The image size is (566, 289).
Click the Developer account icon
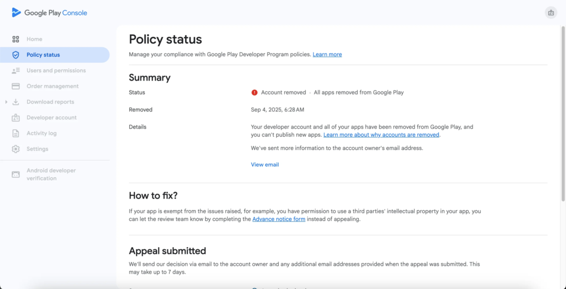pos(15,117)
